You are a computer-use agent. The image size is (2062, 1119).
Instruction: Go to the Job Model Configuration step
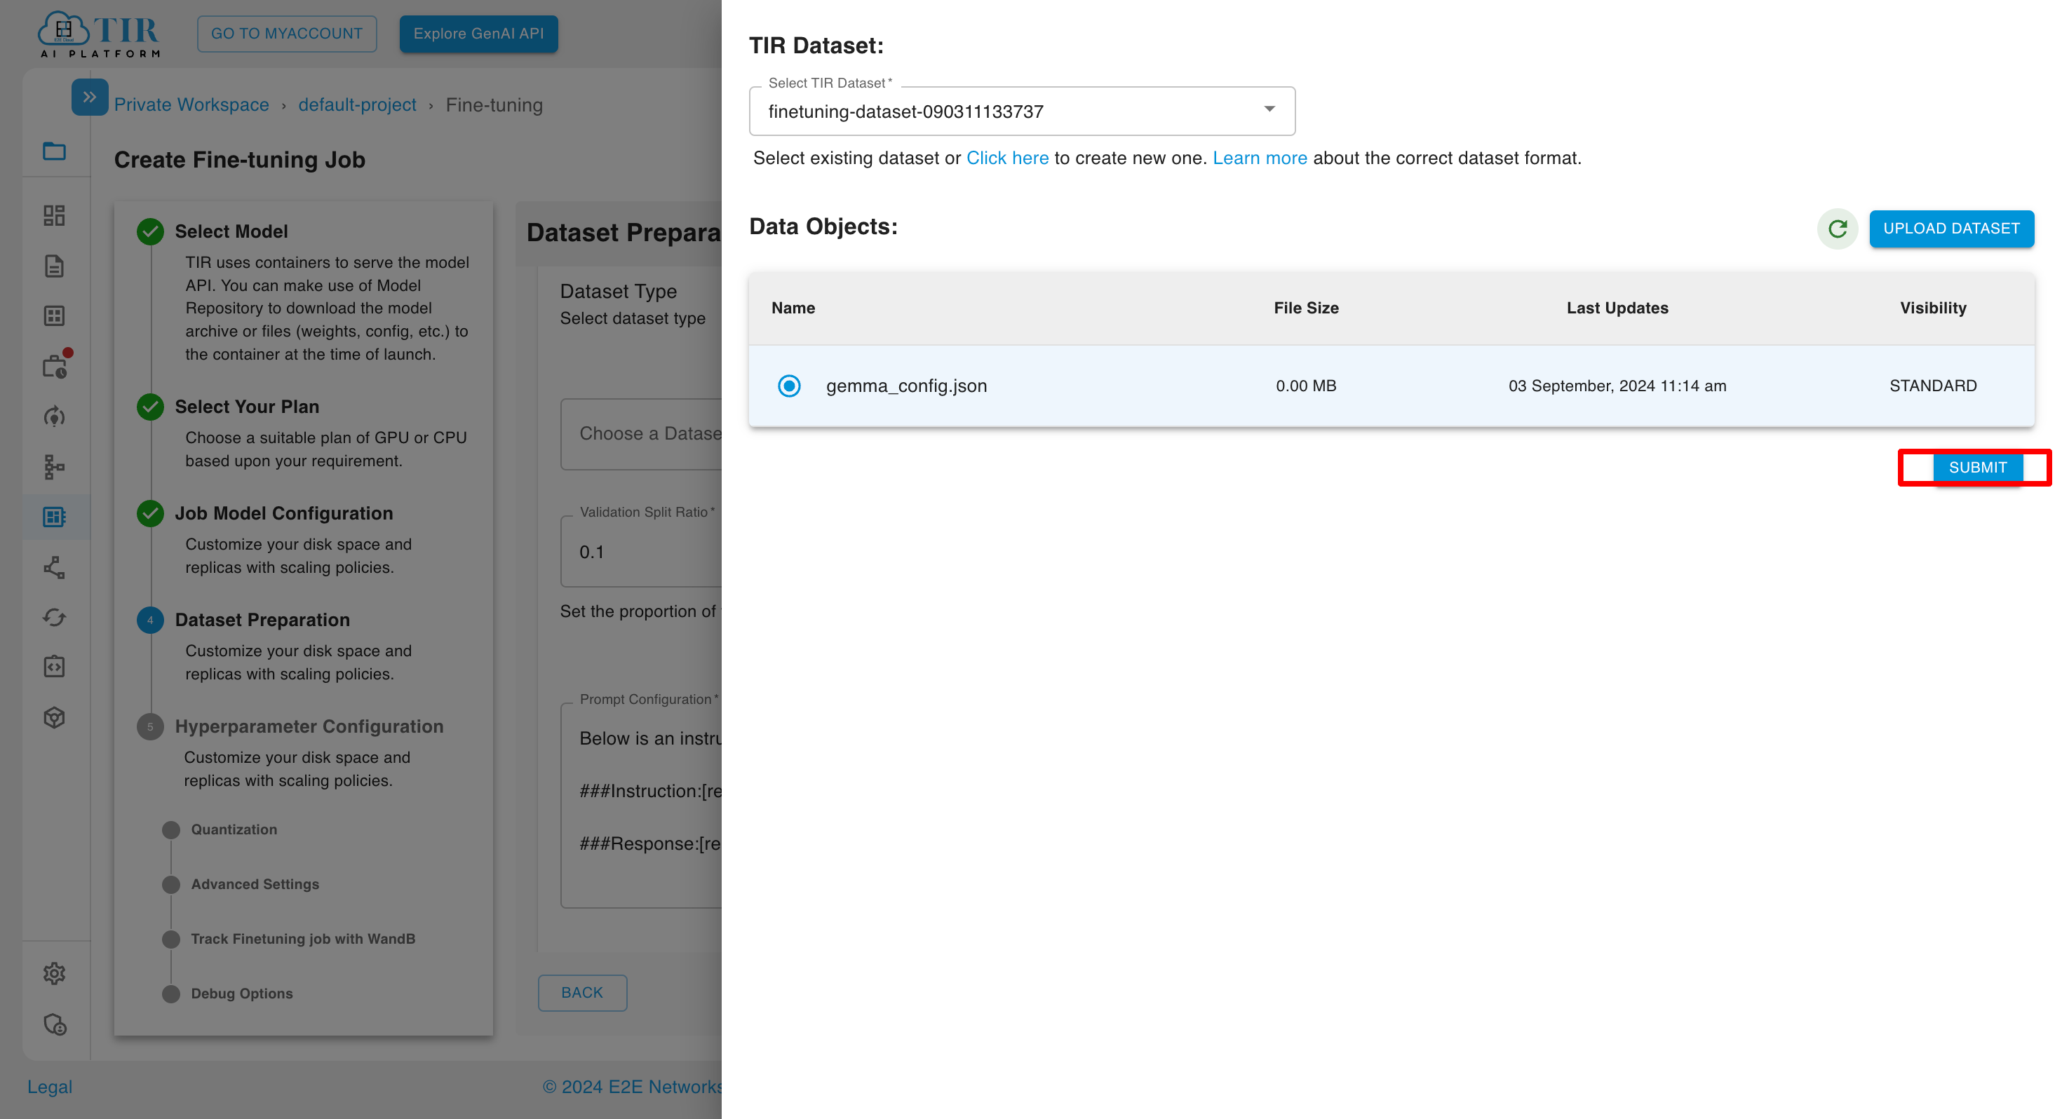click(x=284, y=513)
